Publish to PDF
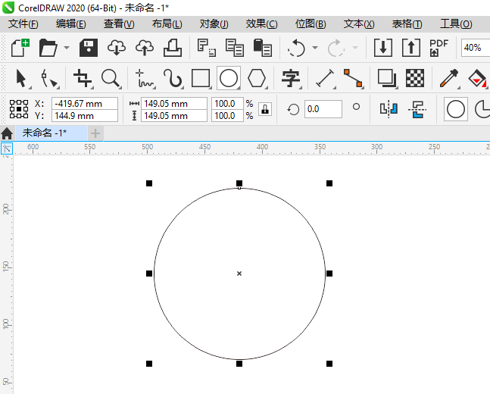490x394 pixels. [x=439, y=48]
